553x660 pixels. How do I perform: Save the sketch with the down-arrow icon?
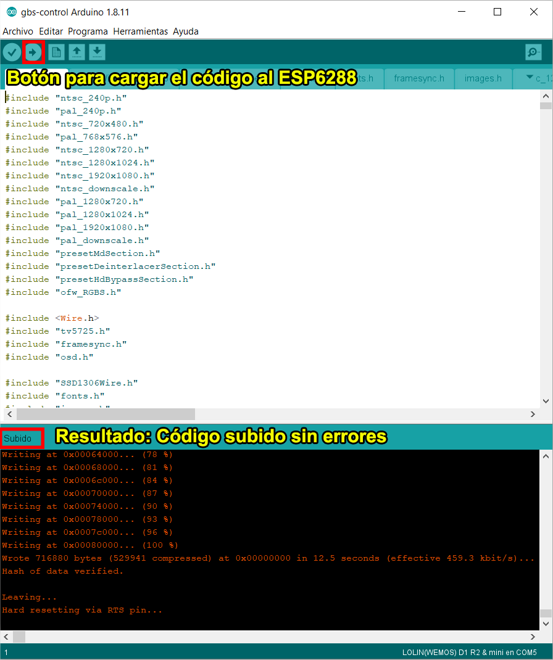[x=97, y=52]
